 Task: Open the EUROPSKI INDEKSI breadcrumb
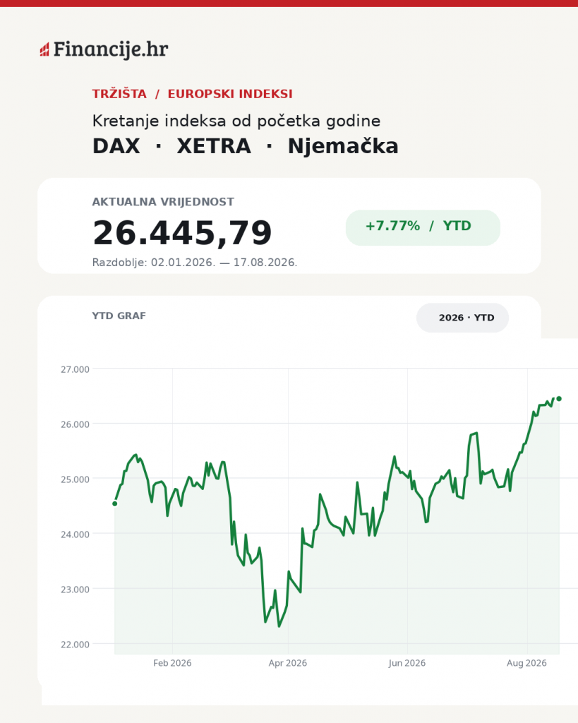point(230,94)
